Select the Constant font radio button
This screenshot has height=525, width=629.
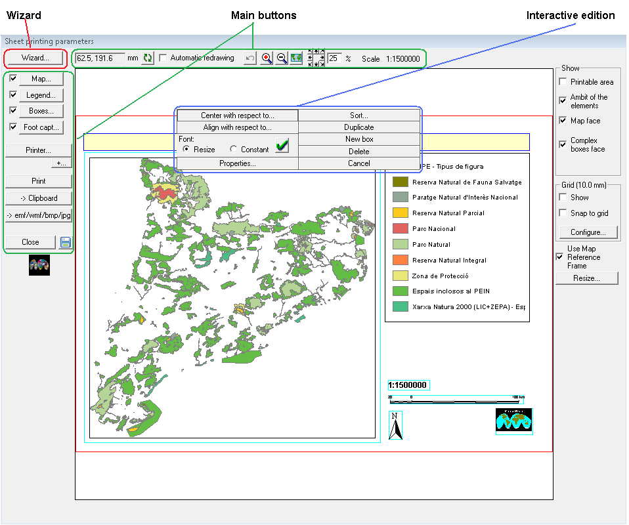point(234,150)
